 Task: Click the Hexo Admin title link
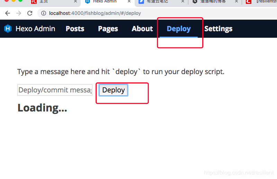coord(35,29)
